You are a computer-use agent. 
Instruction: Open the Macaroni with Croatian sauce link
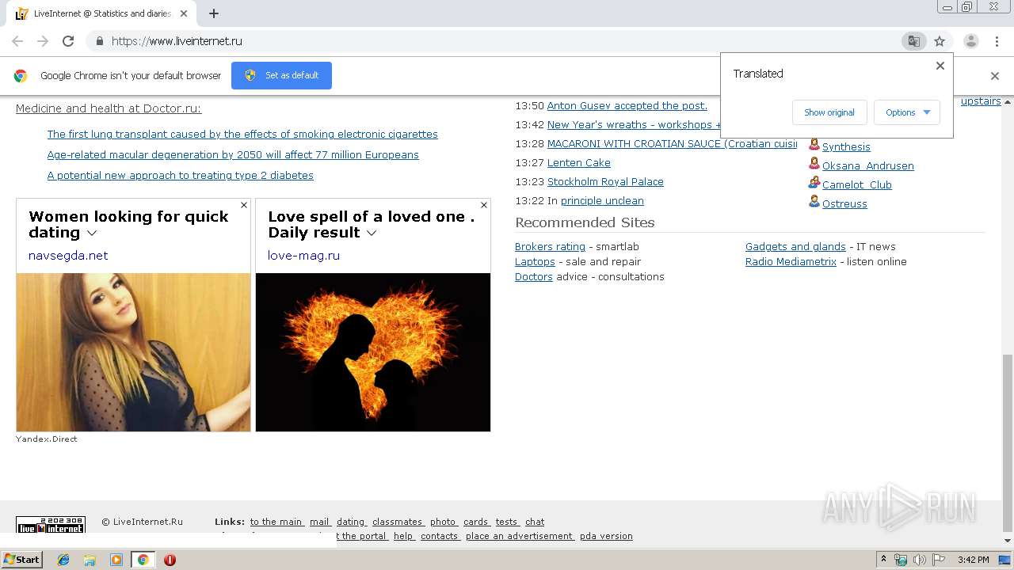(672, 143)
